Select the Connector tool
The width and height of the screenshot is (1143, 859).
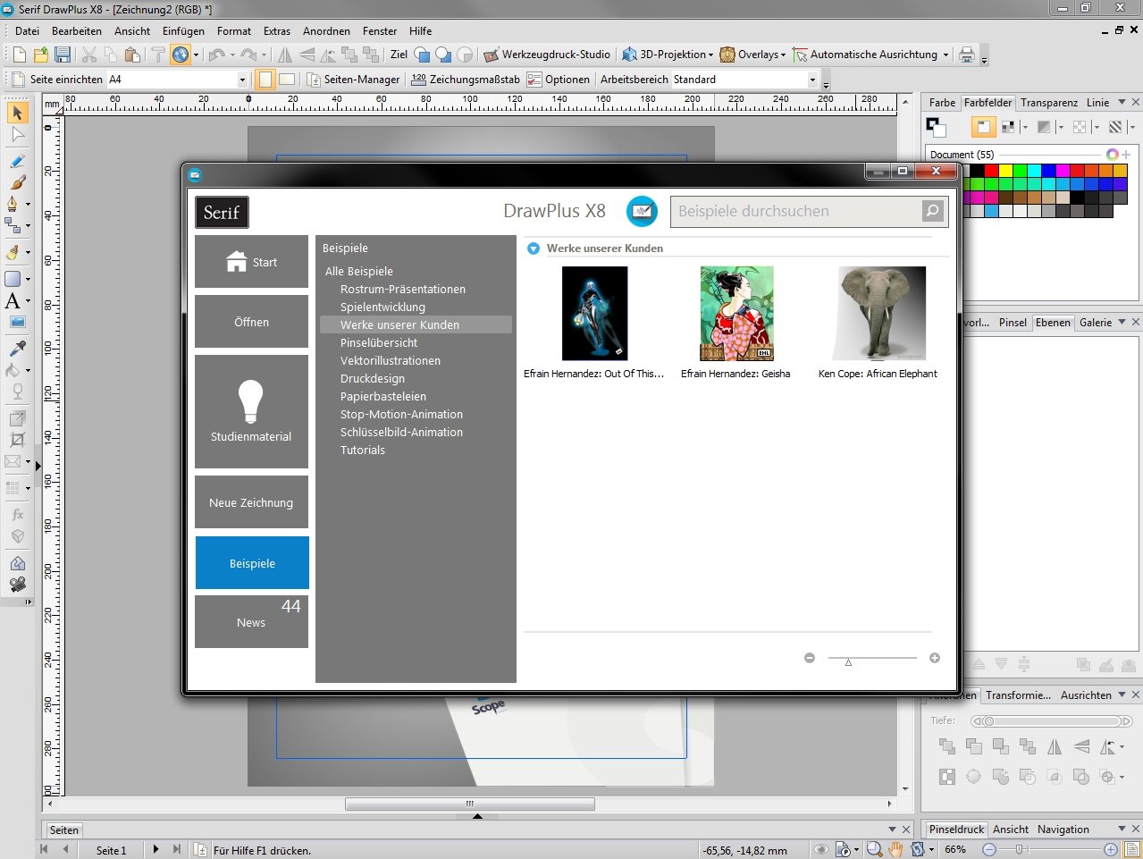point(13,225)
